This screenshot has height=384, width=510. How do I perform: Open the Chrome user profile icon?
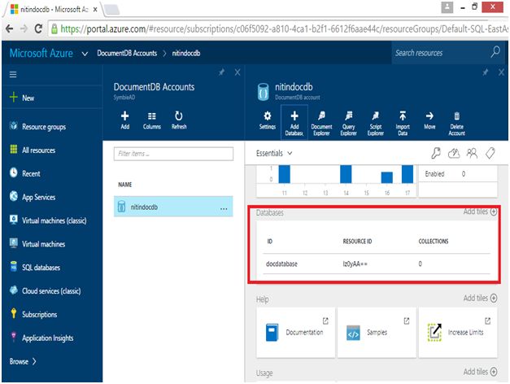pyautogui.click(x=447, y=7)
